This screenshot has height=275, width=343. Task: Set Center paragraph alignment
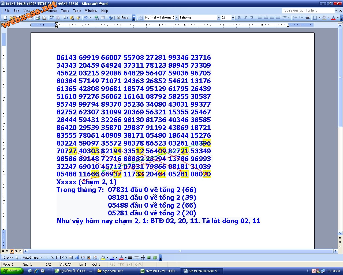[266, 18]
